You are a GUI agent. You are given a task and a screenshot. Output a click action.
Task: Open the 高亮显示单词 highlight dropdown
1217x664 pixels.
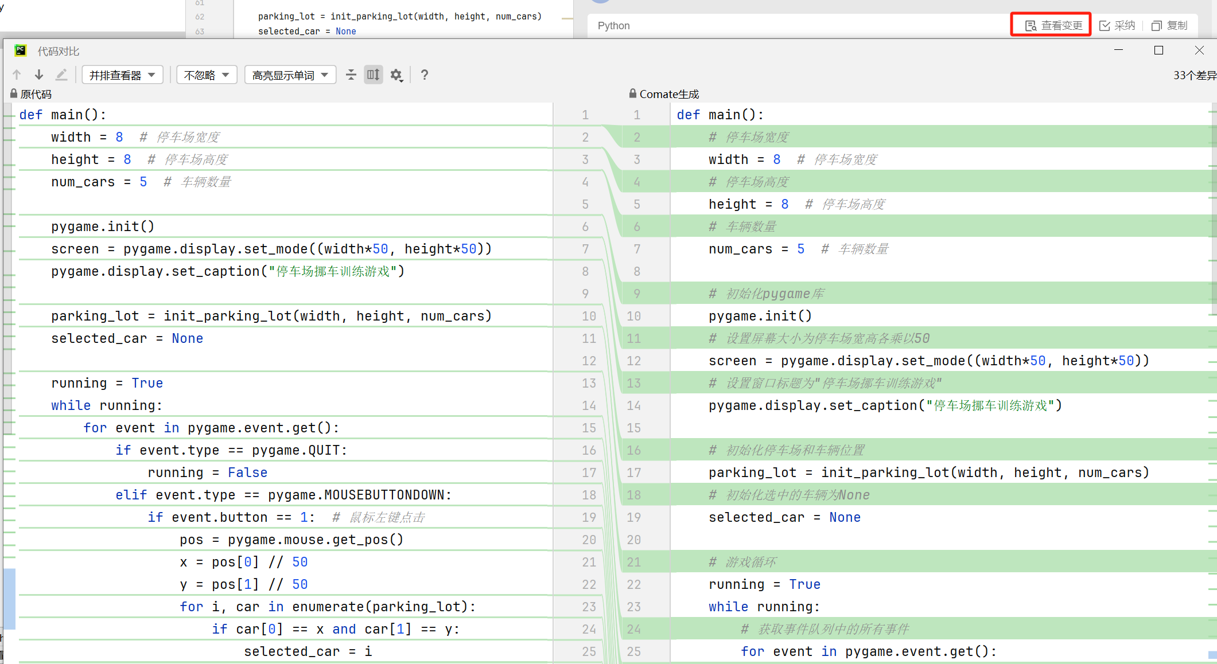pyautogui.click(x=290, y=75)
